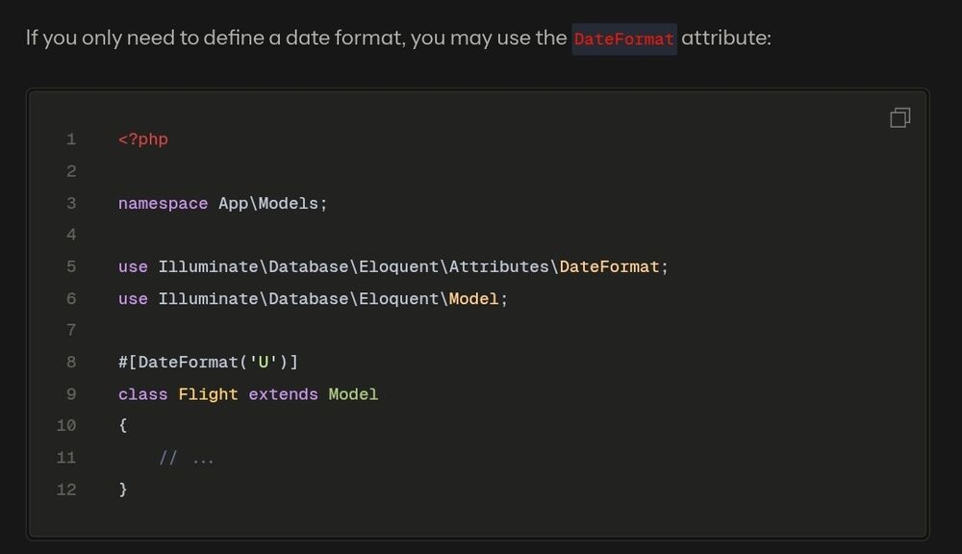Viewport: 962px width, 554px height.
Task: Select the Flight class name
Action: (x=208, y=394)
